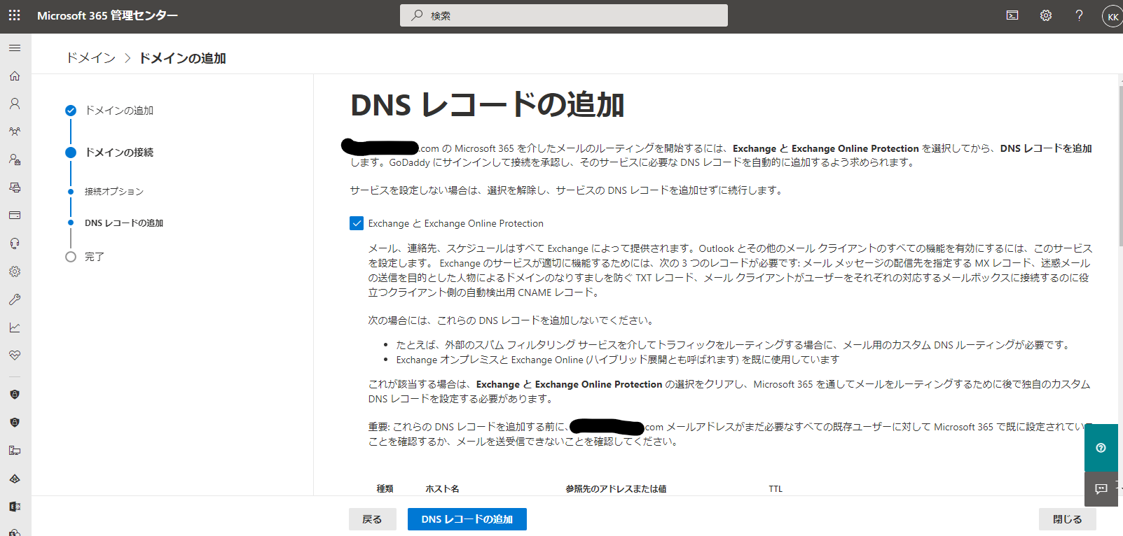Open Billing credit card icon

15,216
